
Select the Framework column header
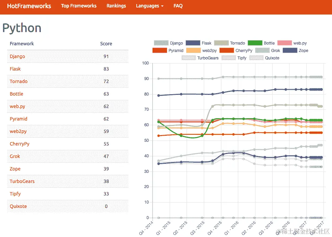22,44
